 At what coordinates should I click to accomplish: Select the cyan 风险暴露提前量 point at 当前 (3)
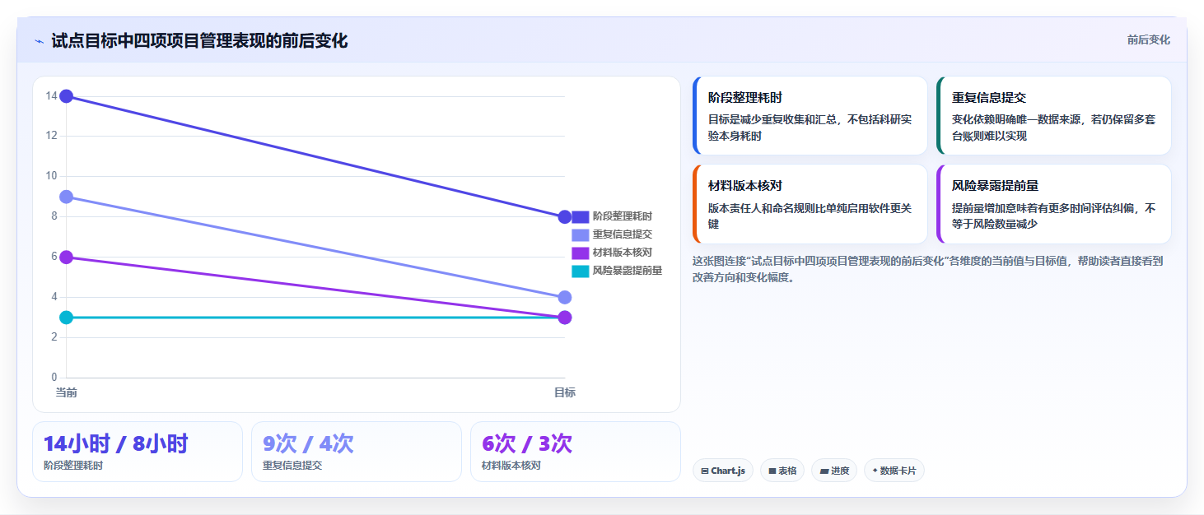pos(67,318)
